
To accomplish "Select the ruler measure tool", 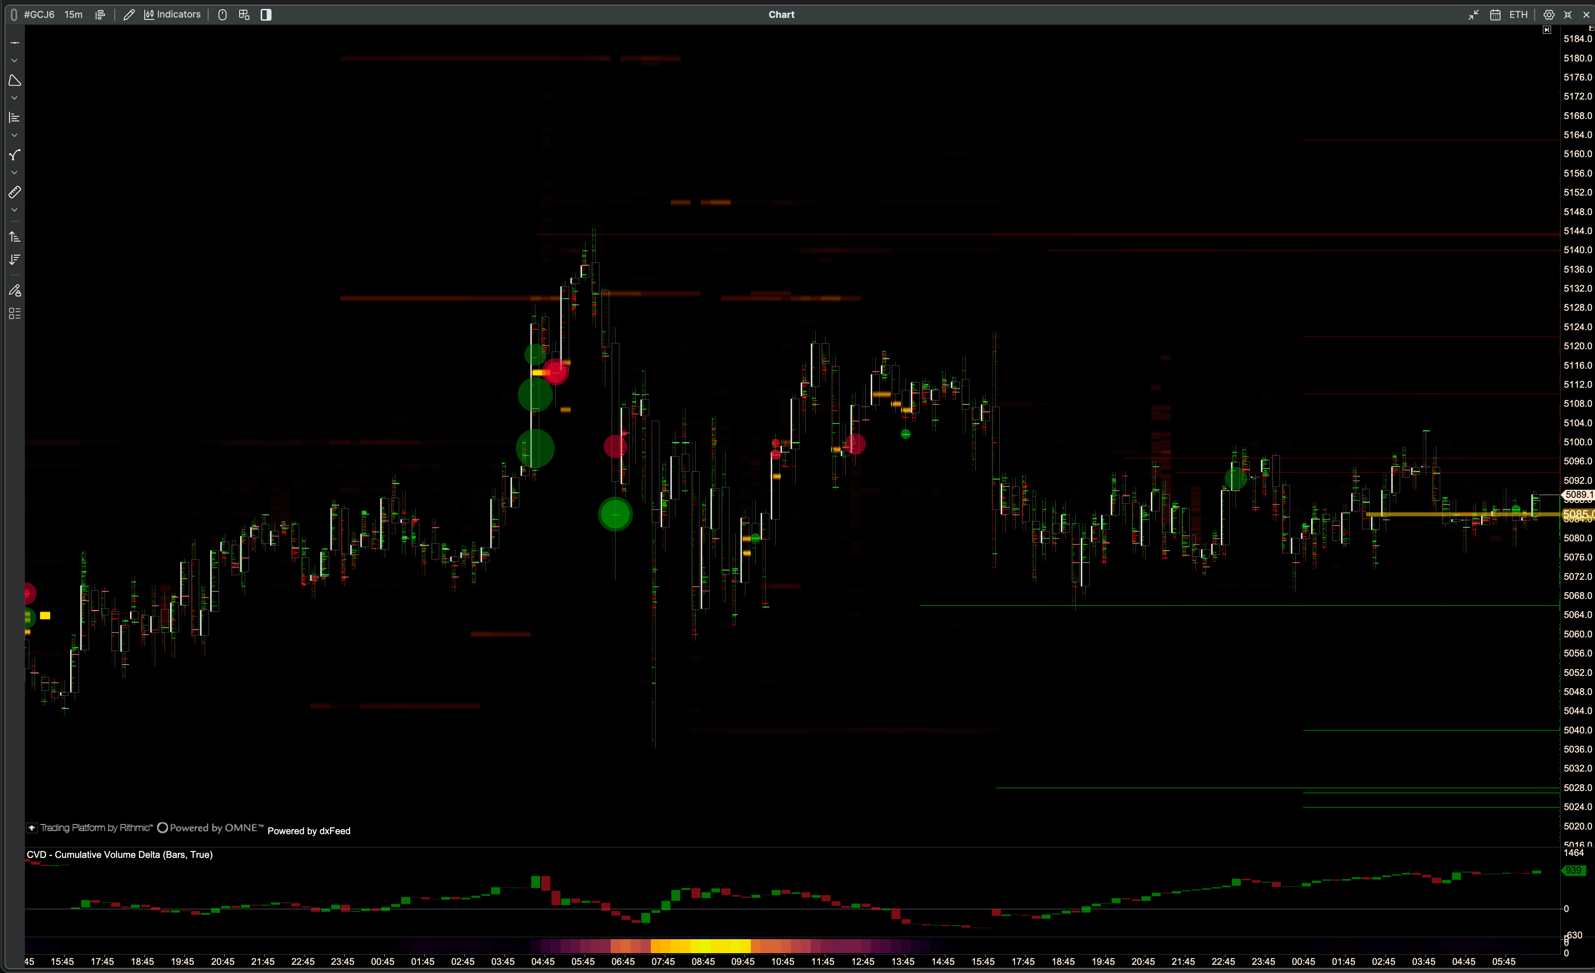I will 14,192.
